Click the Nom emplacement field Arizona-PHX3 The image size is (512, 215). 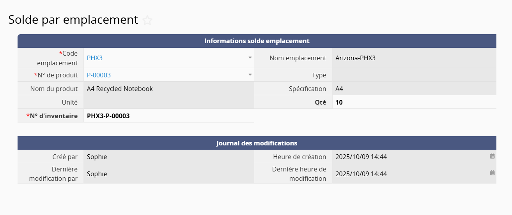[x=355, y=58]
